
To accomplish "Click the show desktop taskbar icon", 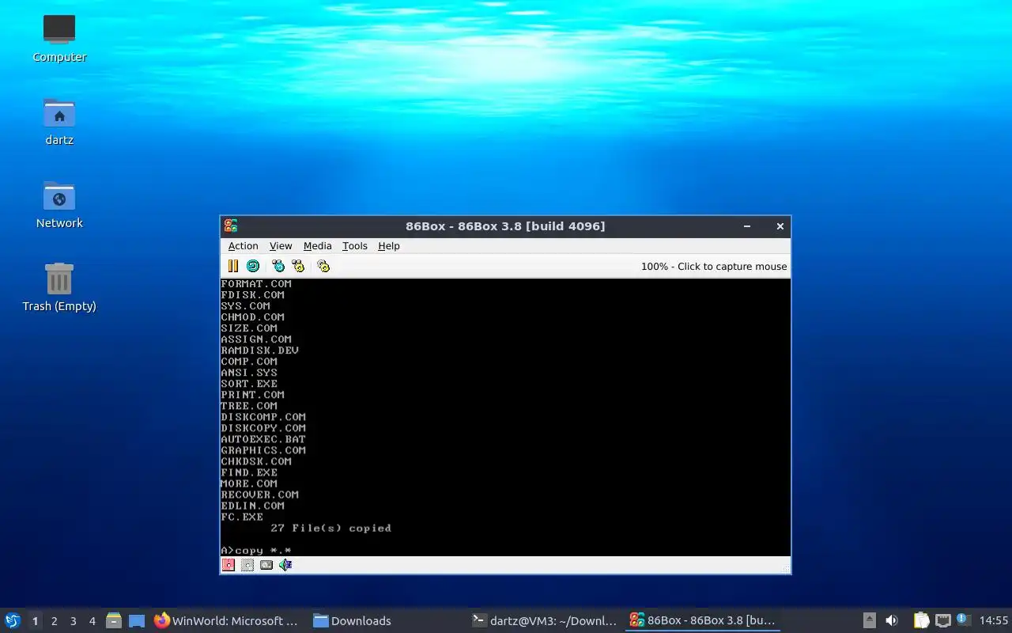I will pos(137,620).
